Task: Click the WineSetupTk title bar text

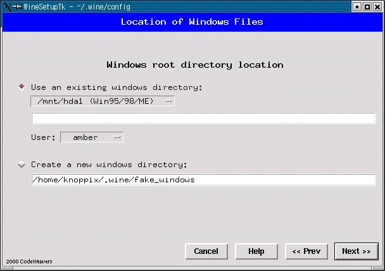Action: (77, 6)
